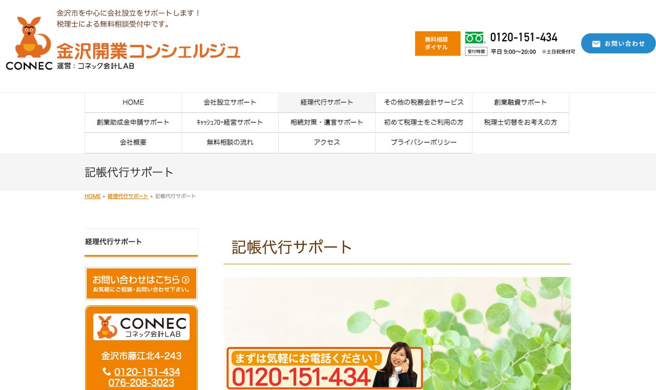Open 会社設立サポート menu item

[230, 103]
